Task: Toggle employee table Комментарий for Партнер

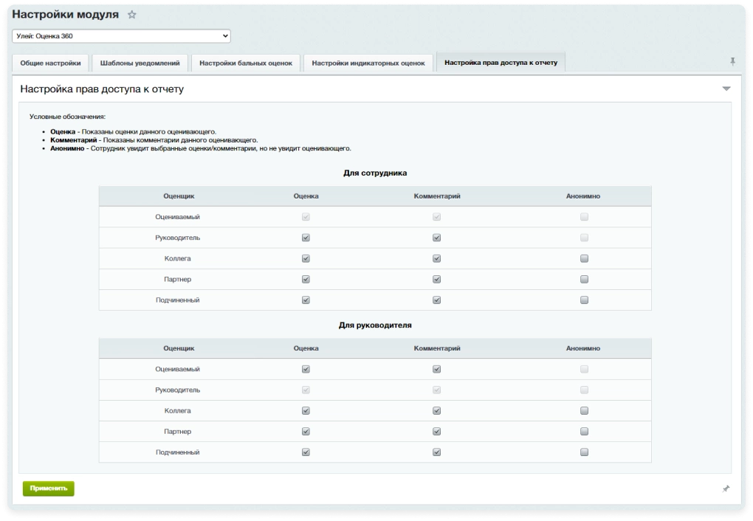Action: 436,279
